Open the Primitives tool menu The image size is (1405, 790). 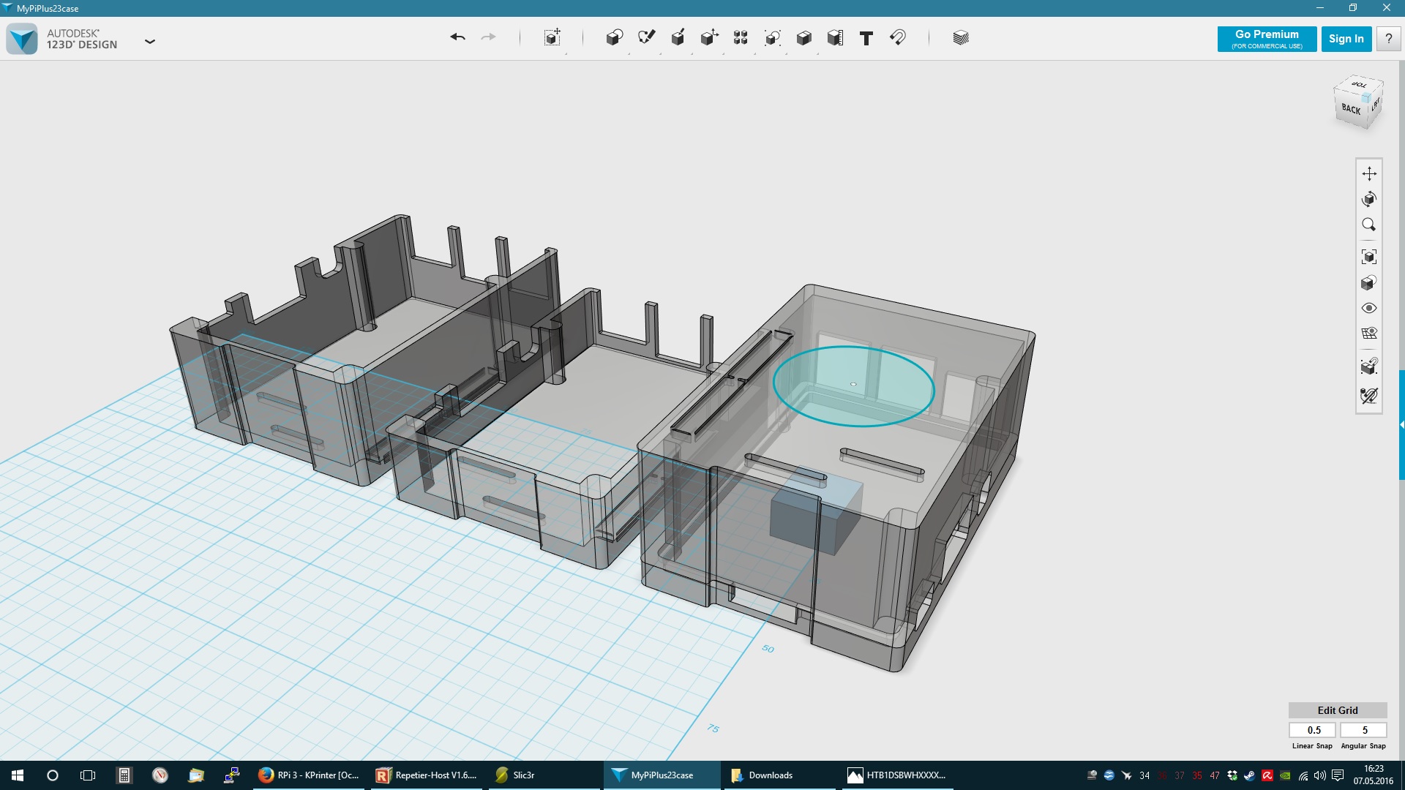[x=614, y=37]
